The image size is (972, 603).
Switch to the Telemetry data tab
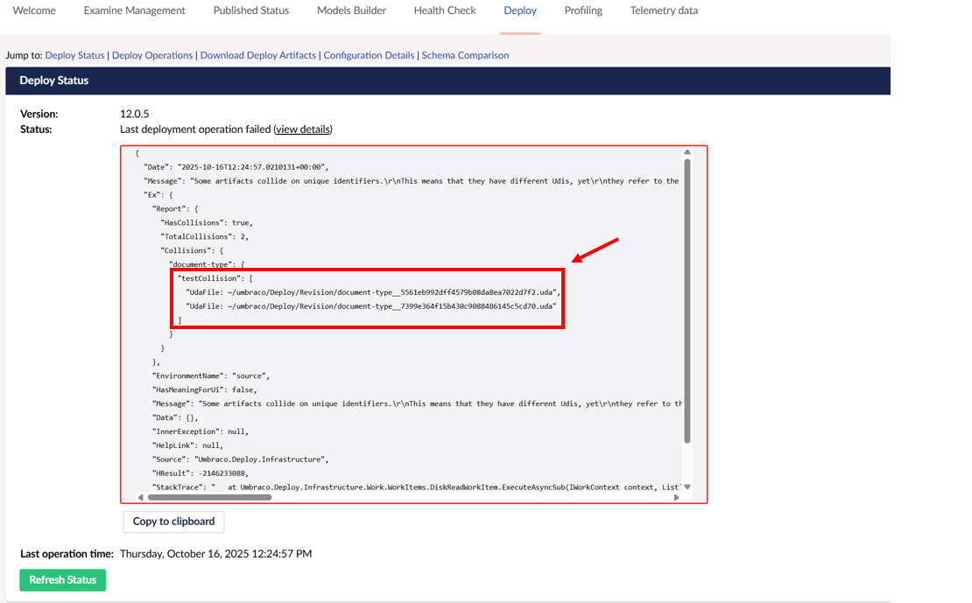click(664, 11)
